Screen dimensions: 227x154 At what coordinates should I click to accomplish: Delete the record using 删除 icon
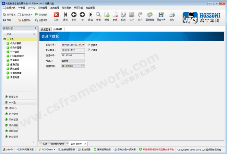115,15
